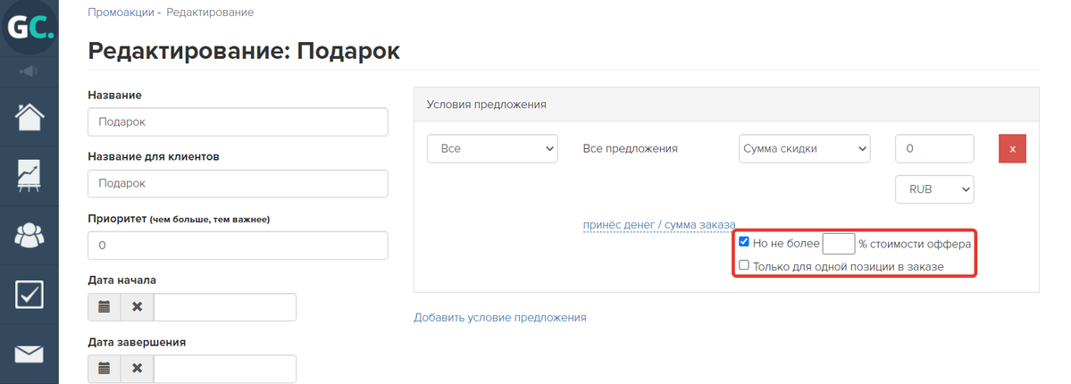Open the users group icon
The width and height of the screenshot is (1071, 384).
(29, 236)
